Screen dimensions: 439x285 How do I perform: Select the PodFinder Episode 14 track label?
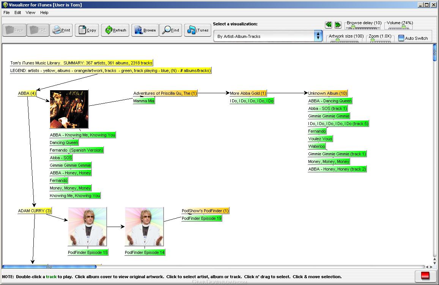[x=145, y=252]
